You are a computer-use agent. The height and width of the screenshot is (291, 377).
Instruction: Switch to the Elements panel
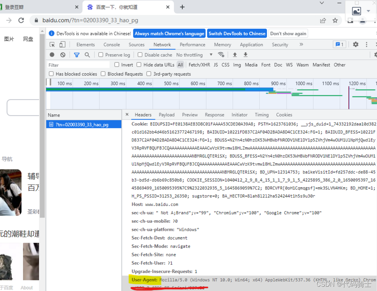click(86, 45)
